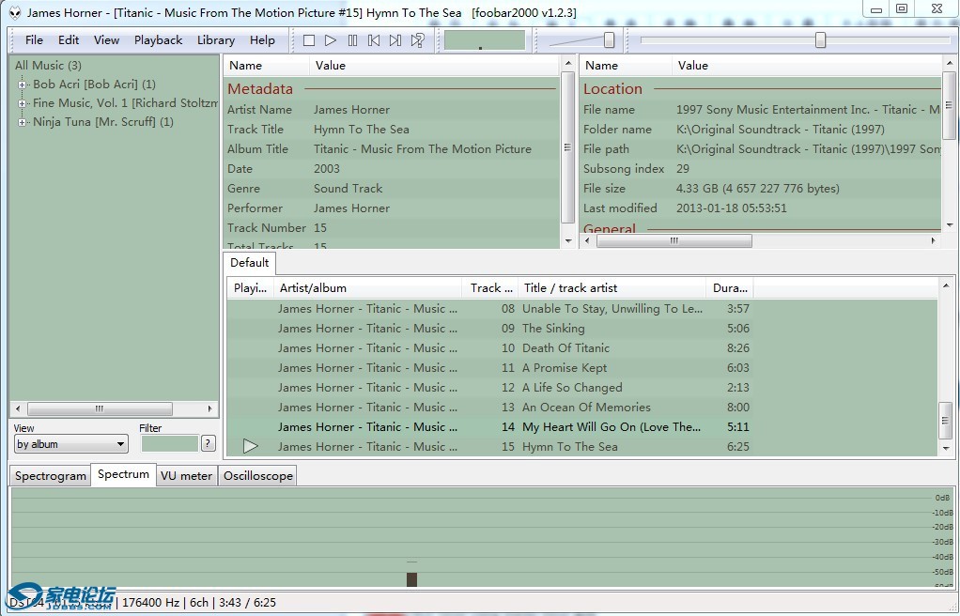Click the Random playback toolbar button

[x=418, y=40]
